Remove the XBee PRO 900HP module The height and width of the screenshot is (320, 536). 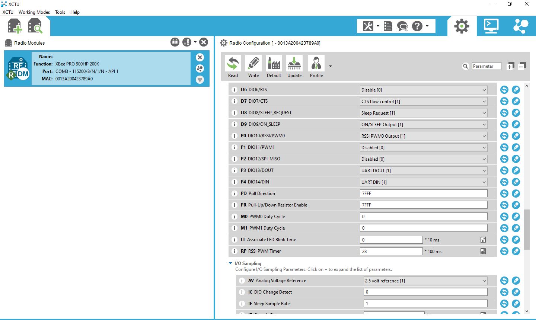pos(200,57)
